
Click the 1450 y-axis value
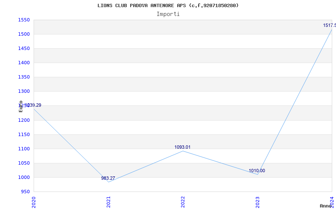(x=24, y=49)
